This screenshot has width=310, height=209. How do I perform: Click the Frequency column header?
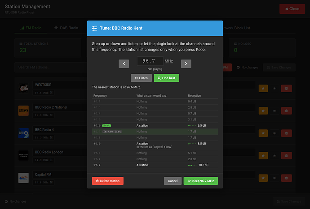pos(100,95)
